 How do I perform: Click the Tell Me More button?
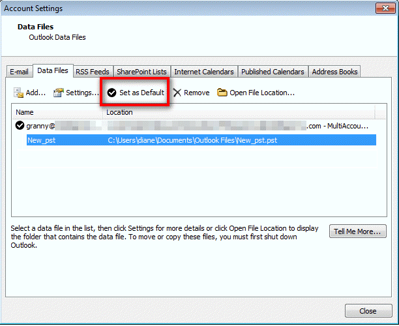click(x=357, y=231)
